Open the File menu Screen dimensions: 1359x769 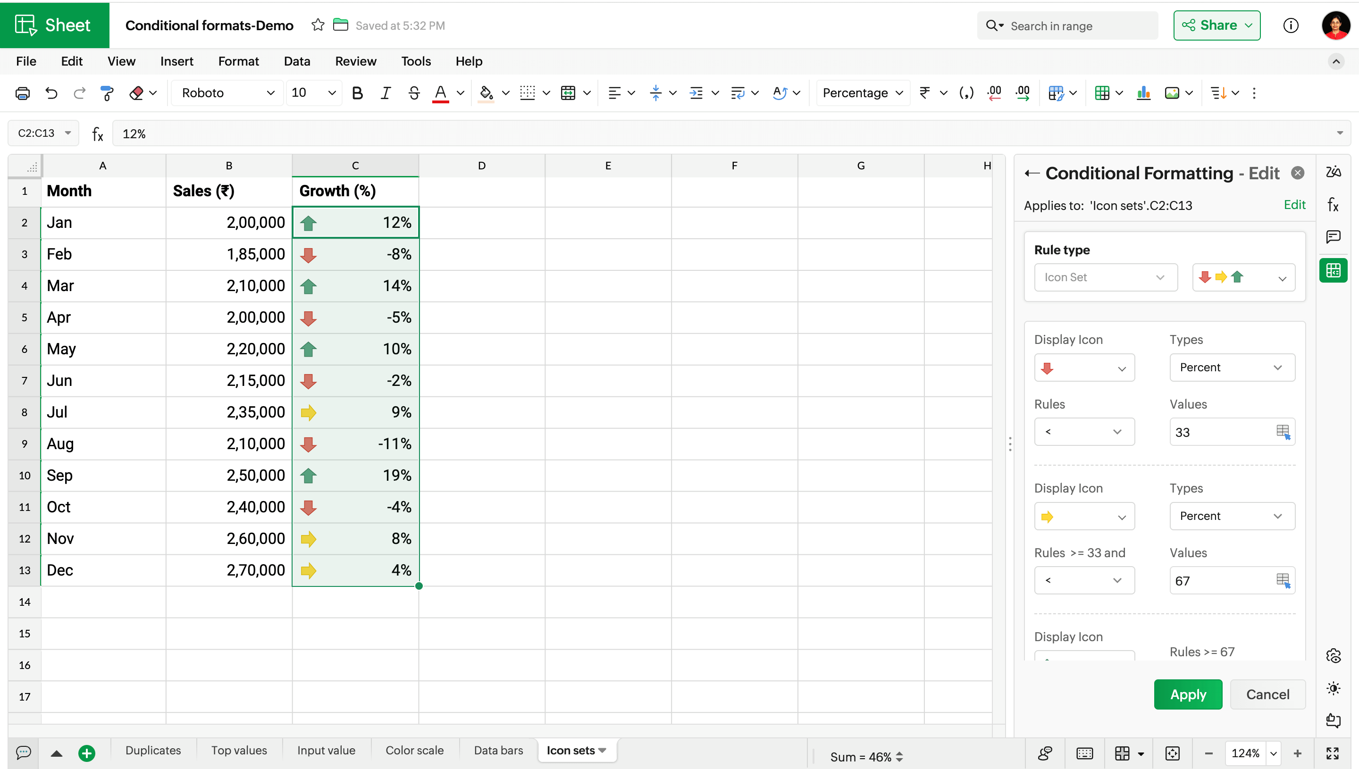[26, 61]
